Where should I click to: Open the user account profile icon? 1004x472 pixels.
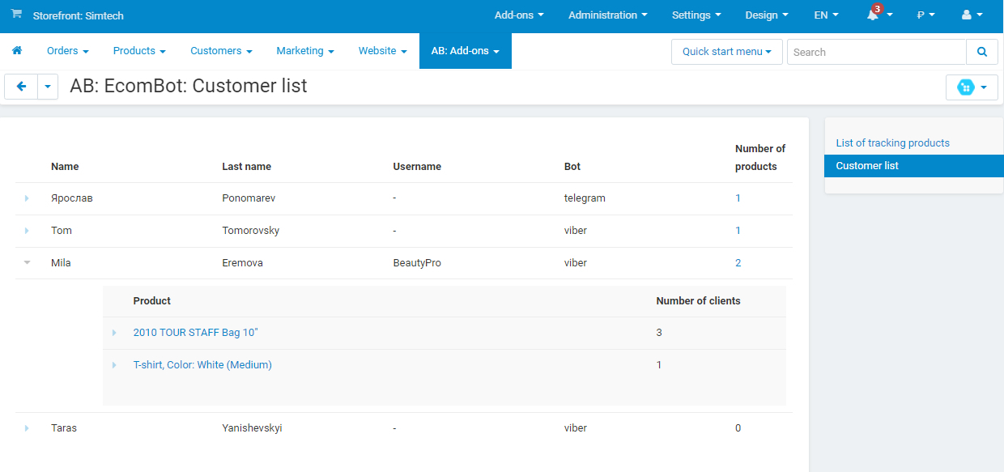pos(968,15)
